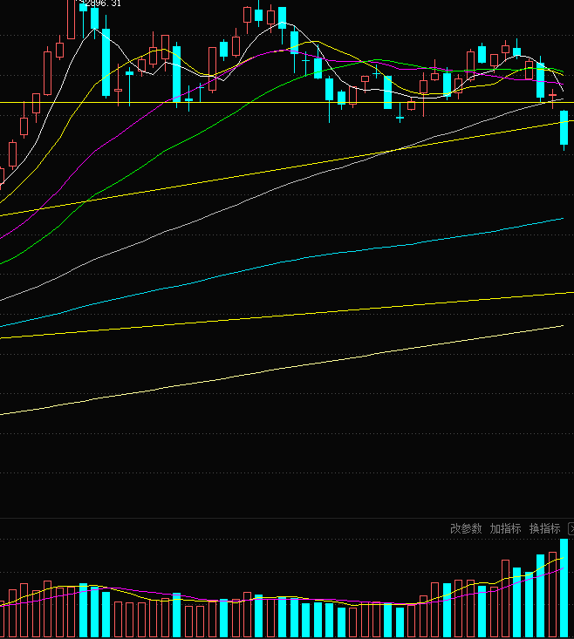Click 加指标 to add an indicator
Image resolution: width=574 pixels, height=639 pixels.
click(x=505, y=529)
